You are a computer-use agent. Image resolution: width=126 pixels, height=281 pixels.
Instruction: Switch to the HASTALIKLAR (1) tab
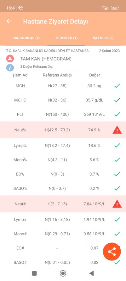point(26,38)
